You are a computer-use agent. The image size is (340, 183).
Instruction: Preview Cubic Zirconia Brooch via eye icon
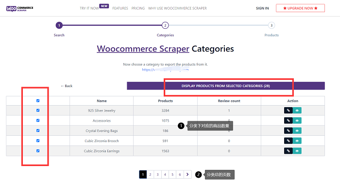click(x=297, y=141)
